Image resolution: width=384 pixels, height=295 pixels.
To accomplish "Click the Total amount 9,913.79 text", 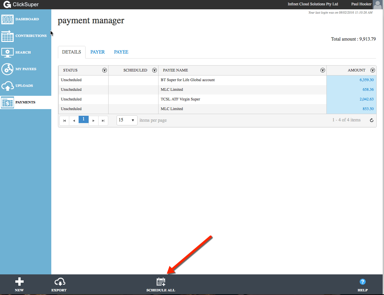I will coord(353,39).
